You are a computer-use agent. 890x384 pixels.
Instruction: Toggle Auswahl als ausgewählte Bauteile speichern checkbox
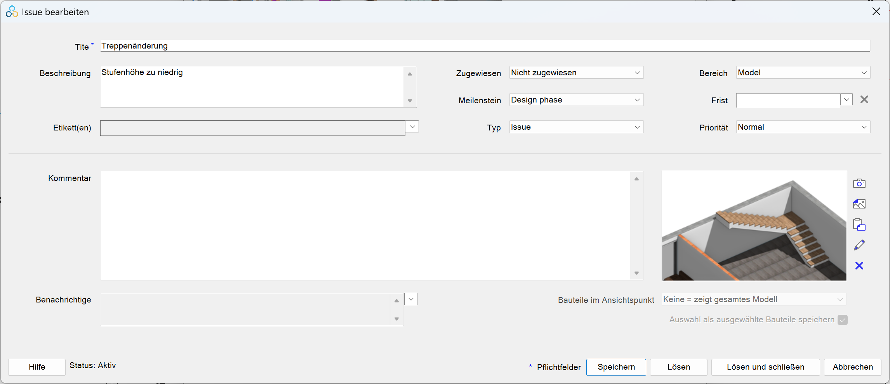842,320
